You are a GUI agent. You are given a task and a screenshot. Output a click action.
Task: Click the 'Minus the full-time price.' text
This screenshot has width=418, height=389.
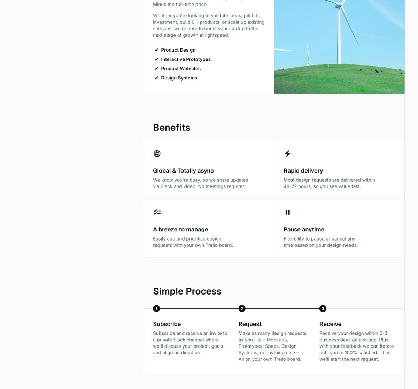(180, 5)
